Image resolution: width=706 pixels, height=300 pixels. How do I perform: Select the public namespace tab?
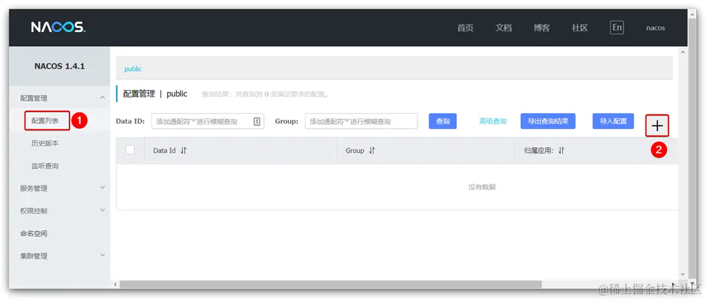pos(133,69)
